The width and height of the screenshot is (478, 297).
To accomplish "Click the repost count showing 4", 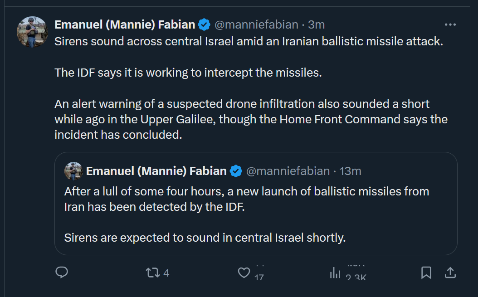I will pos(166,273).
